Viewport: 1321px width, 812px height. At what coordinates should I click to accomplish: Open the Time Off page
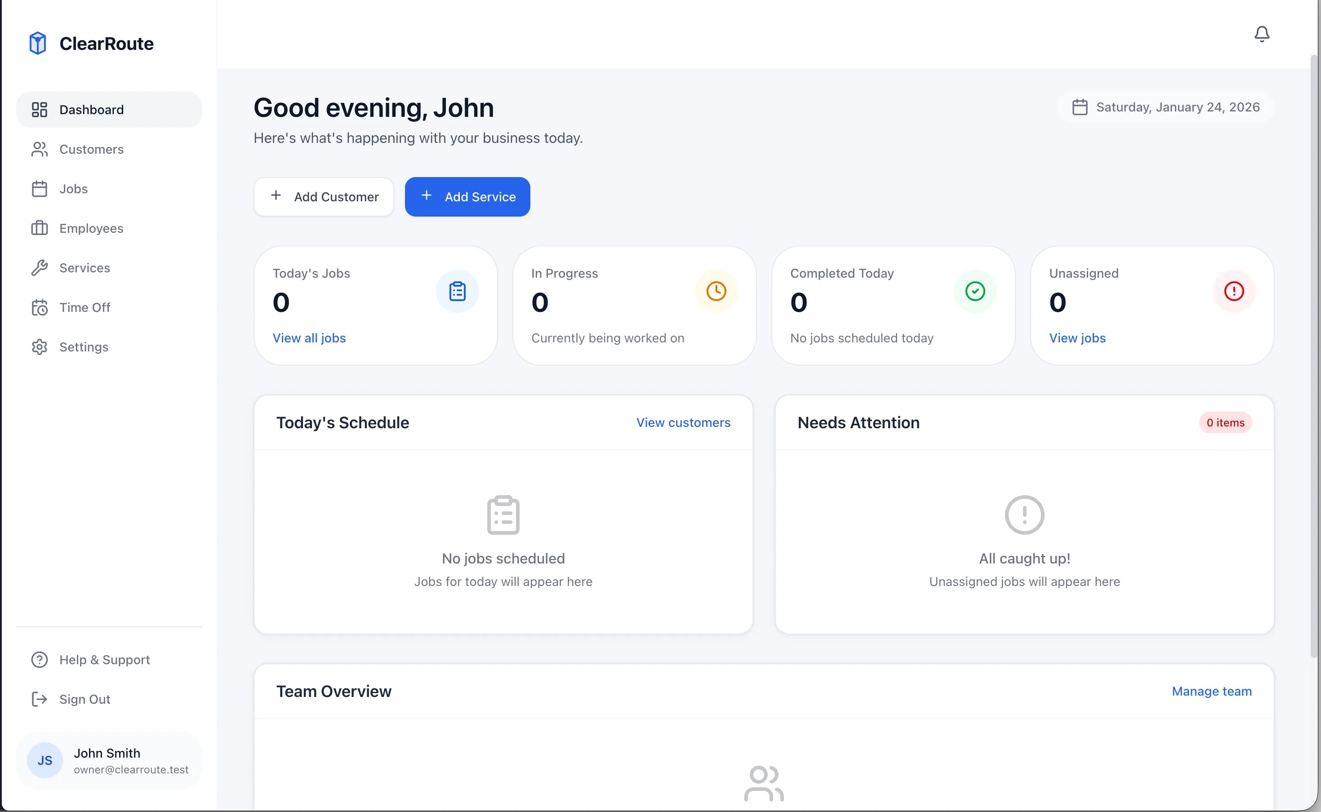[x=85, y=307]
